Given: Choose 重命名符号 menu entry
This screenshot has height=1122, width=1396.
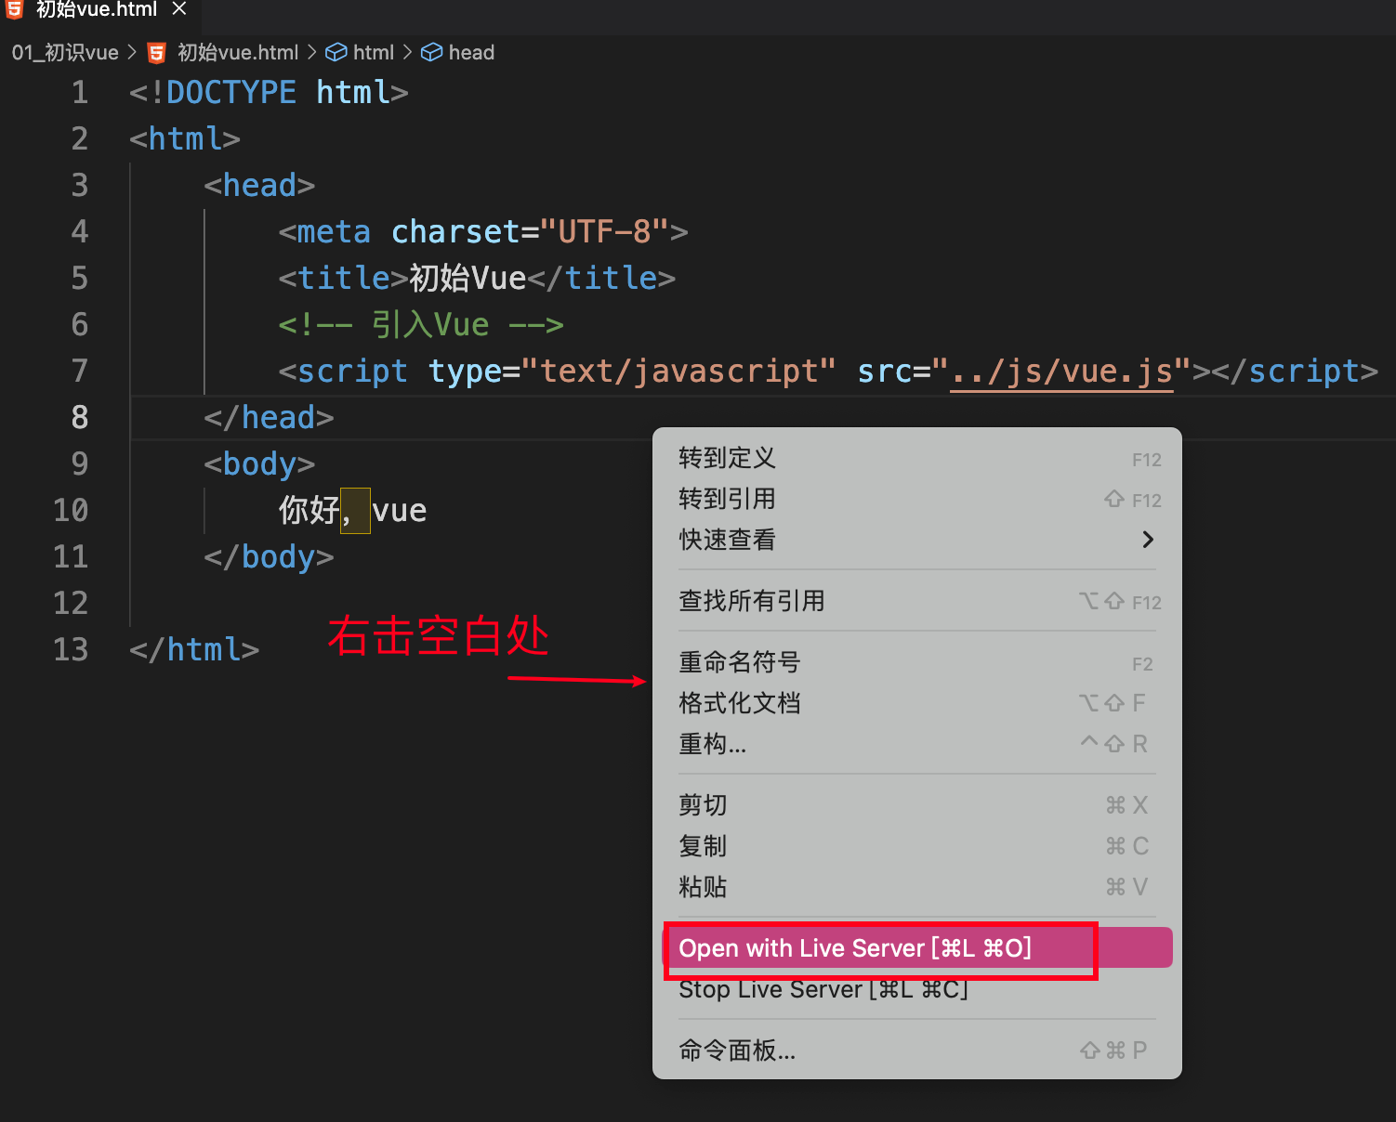Looking at the screenshot, I should tap(916, 662).
